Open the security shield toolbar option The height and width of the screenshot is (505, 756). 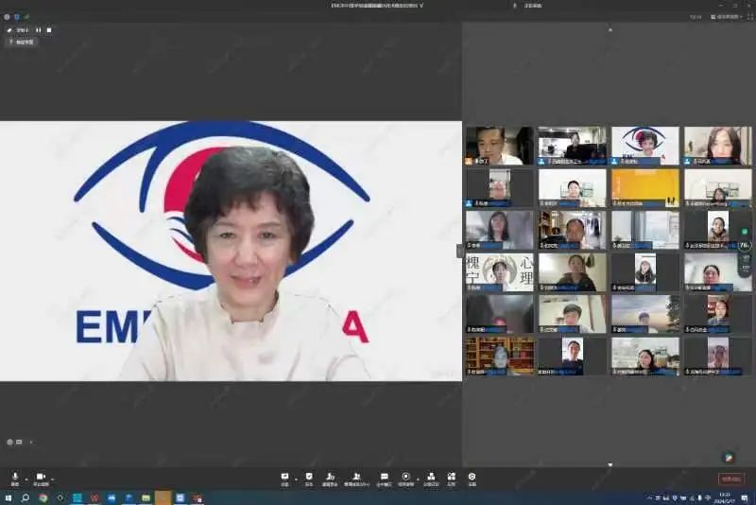(x=309, y=479)
